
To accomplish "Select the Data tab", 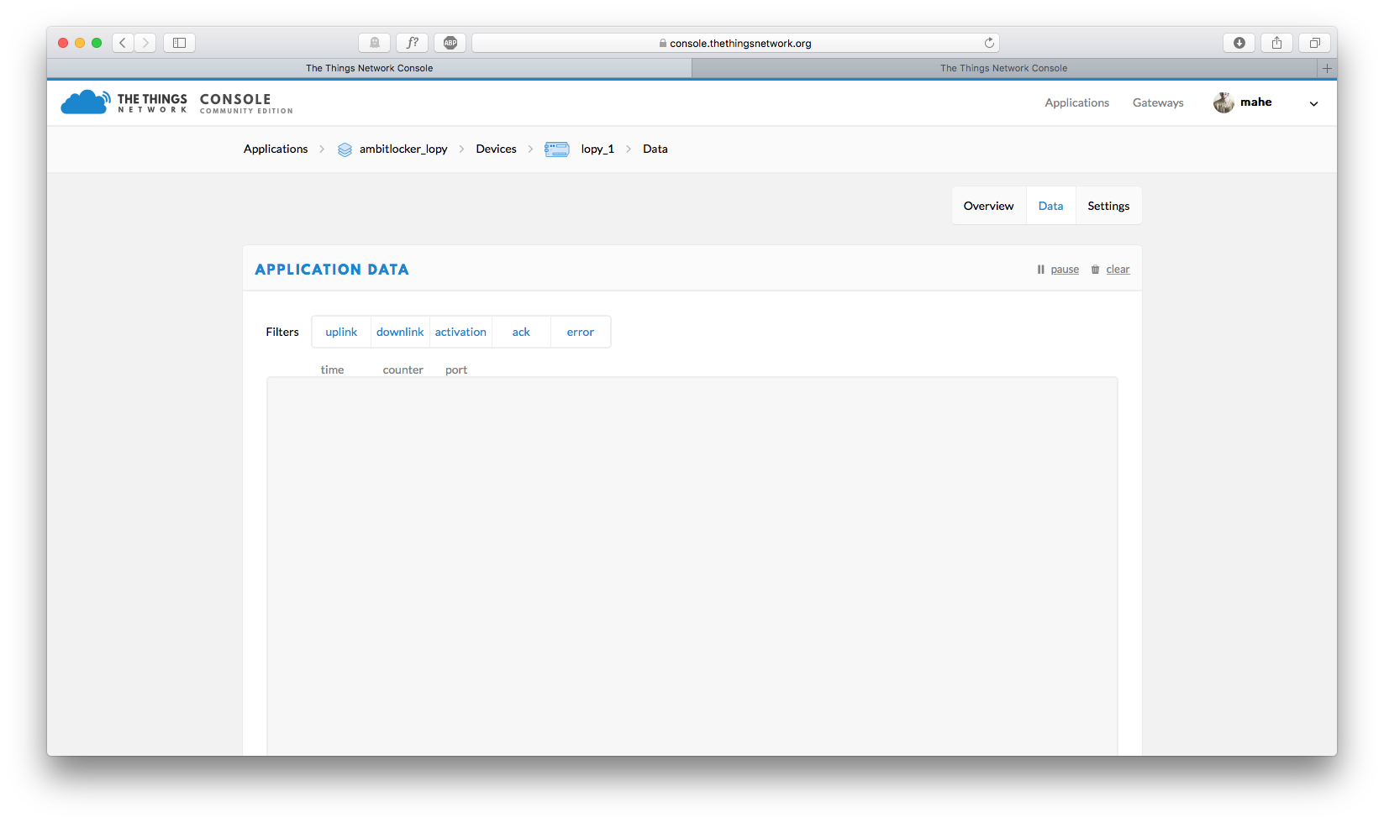I will (1050, 206).
